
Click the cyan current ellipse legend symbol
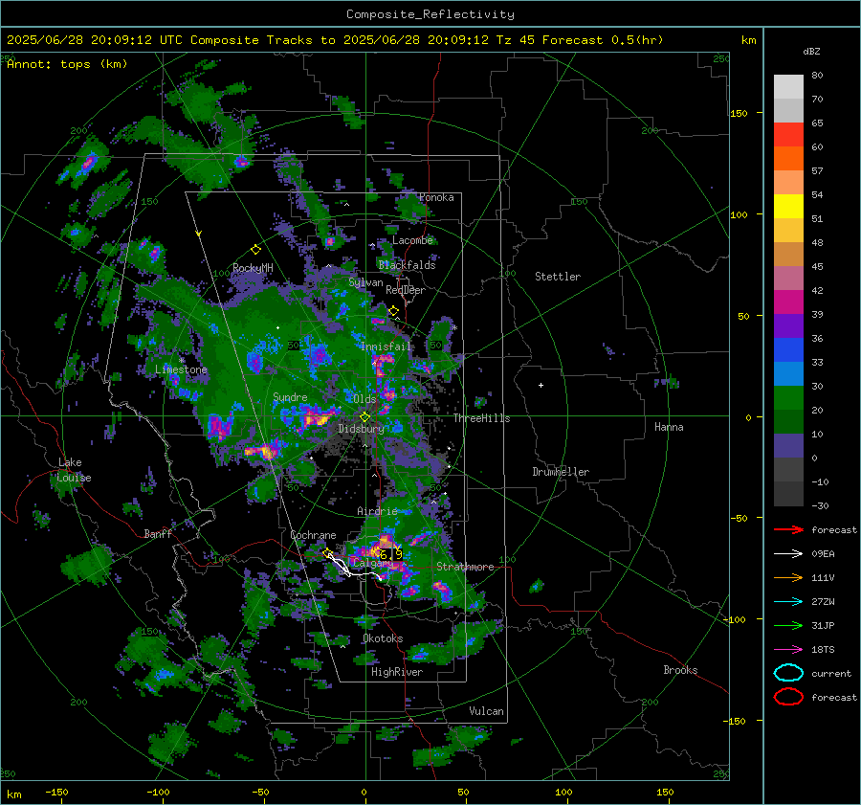(x=788, y=673)
